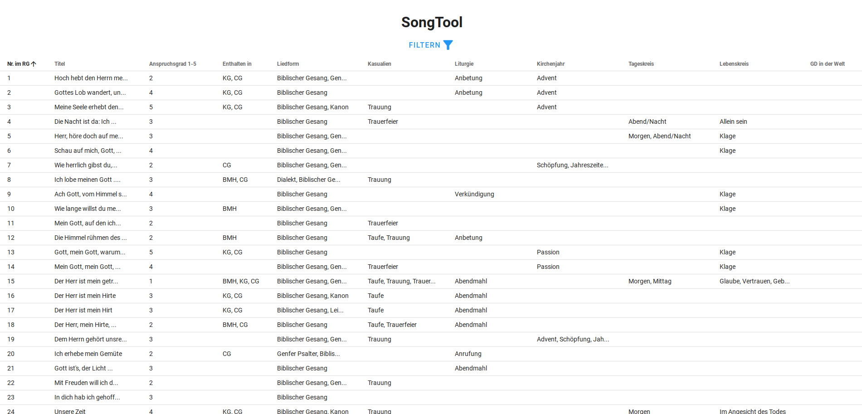Click the Lebenskreis column header

pos(734,64)
